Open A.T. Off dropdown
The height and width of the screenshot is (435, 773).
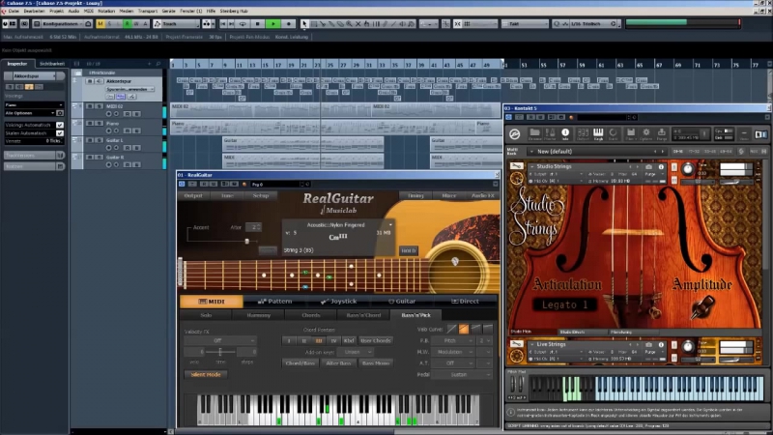(x=453, y=363)
